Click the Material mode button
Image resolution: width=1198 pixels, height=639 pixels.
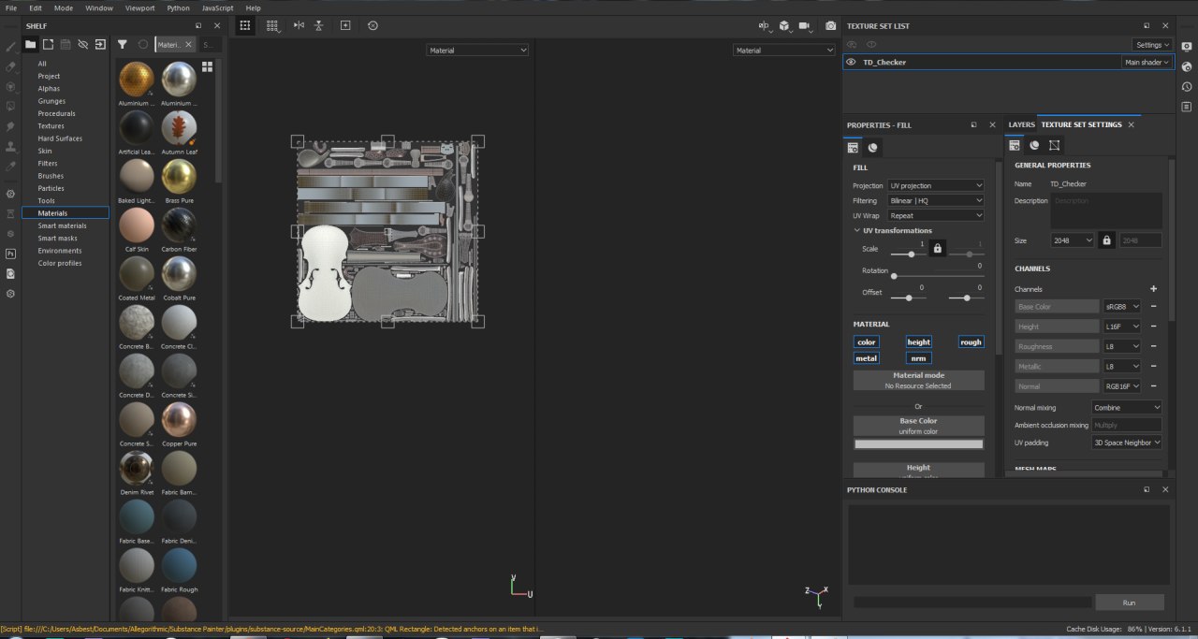918,380
